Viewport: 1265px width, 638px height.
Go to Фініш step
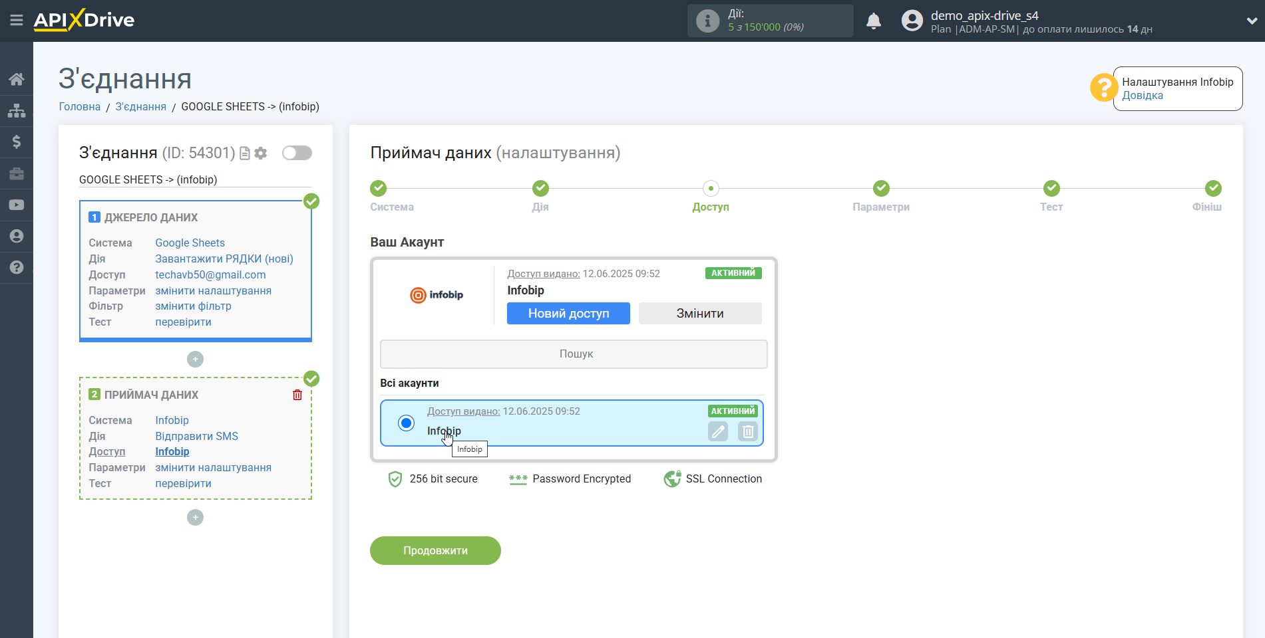click(x=1213, y=189)
